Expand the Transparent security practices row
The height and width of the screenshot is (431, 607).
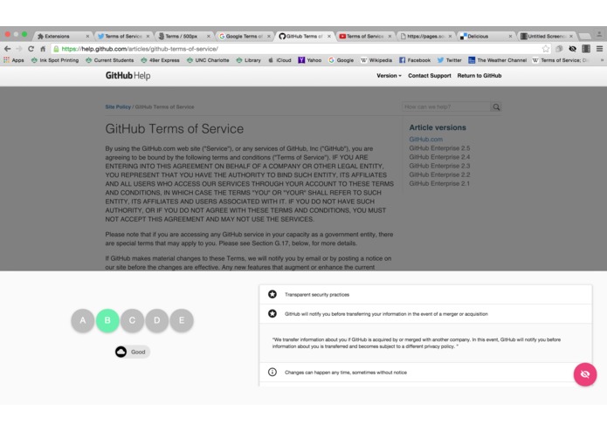pos(425,295)
